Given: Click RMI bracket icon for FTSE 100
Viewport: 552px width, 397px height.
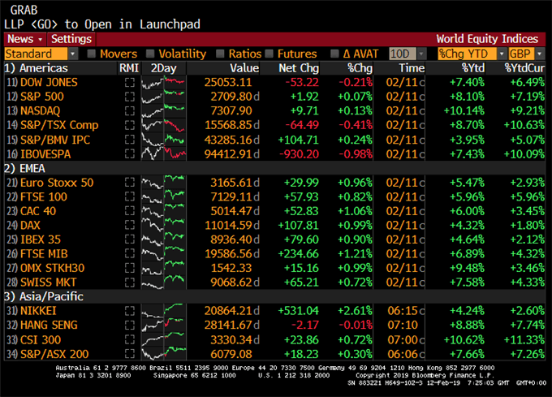Looking at the screenshot, I should [x=130, y=196].
